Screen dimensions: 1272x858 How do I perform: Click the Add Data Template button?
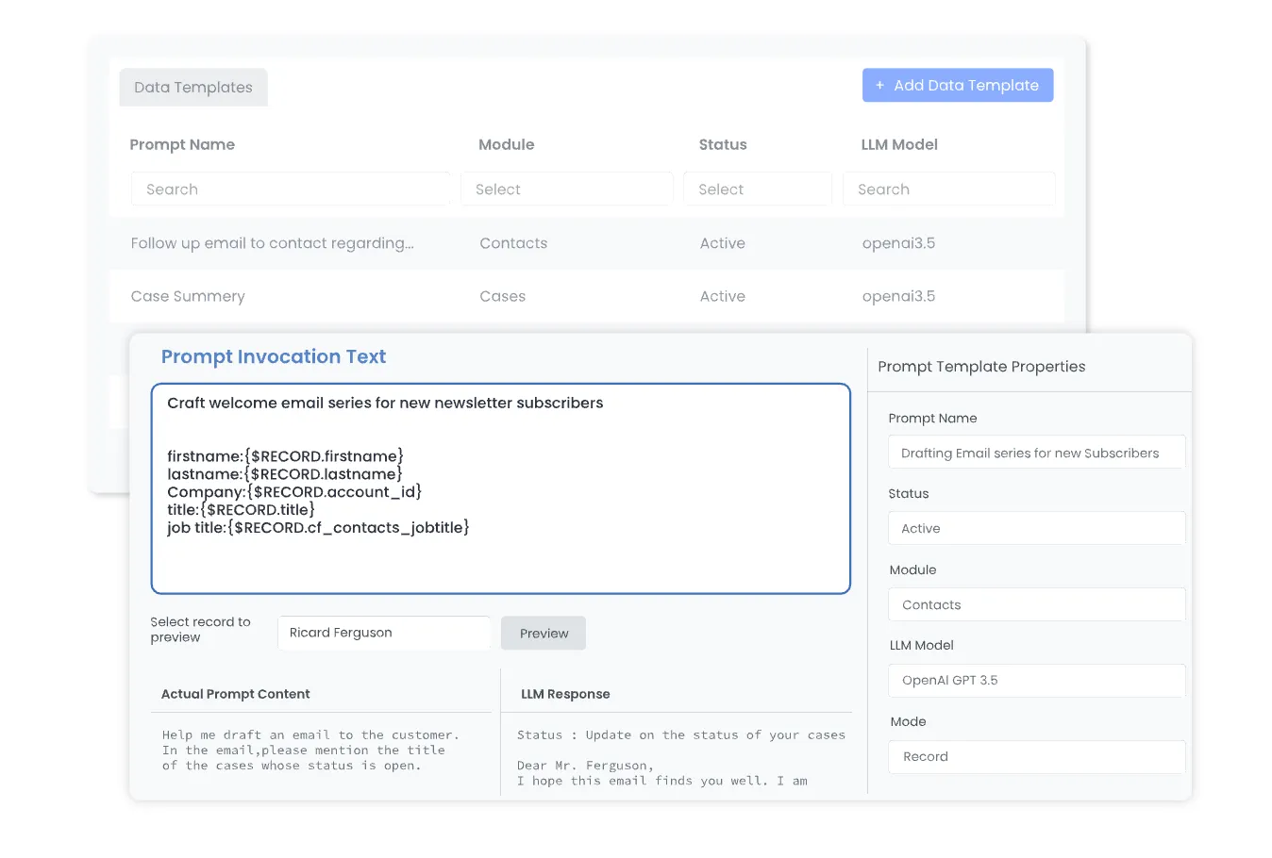[958, 85]
